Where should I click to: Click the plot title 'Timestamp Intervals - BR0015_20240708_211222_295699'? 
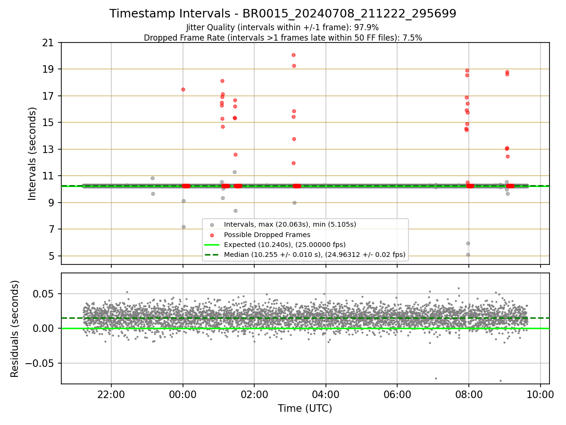click(x=283, y=14)
